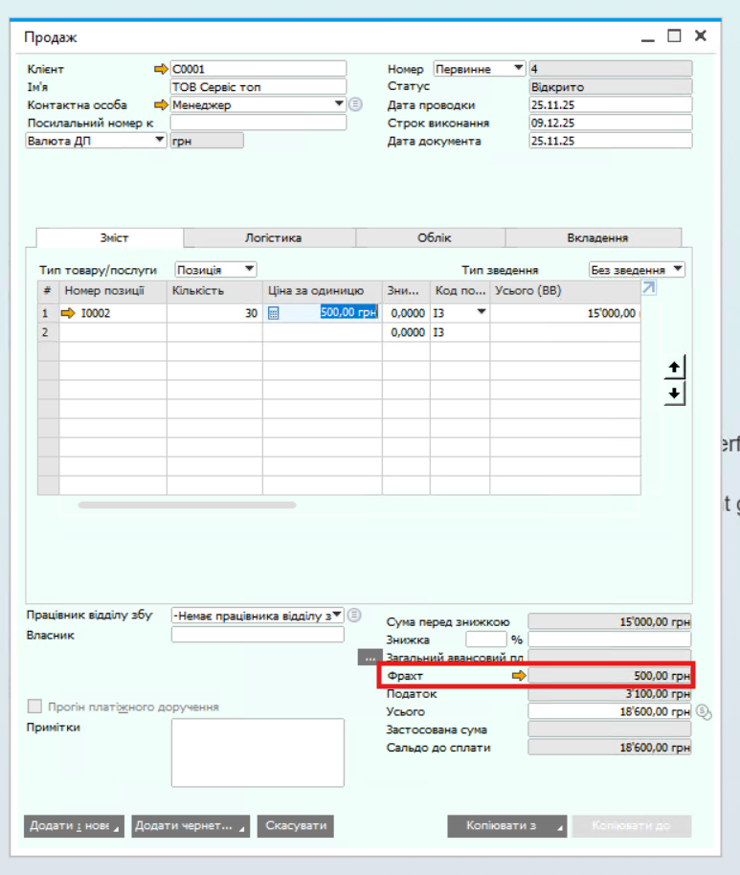Move row up with the up arrow button
740x875 pixels.
click(x=674, y=368)
